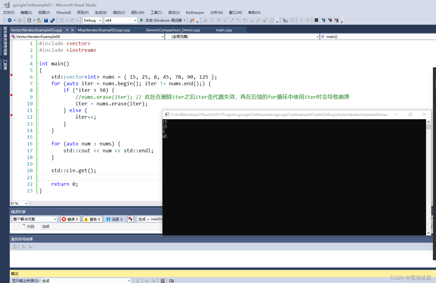436x283 pixels.
Task: Toggle the red-X filter icon in the error list
Action: [x=130, y=219]
